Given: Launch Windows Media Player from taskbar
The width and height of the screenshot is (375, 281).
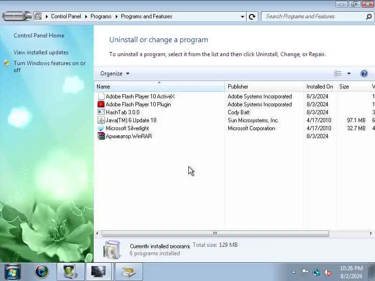Looking at the screenshot, I should (42, 272).
